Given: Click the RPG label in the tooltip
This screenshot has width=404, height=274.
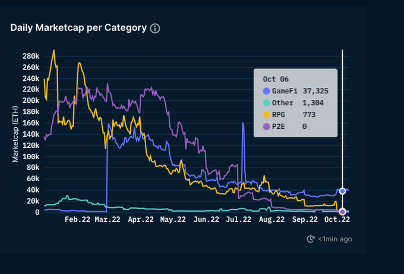Looking at the screenshot, I should coord(279,115).
